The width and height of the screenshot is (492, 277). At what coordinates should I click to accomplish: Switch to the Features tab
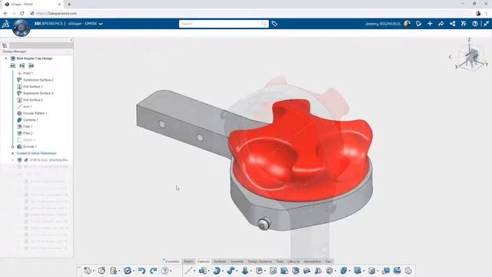[203, 262]
